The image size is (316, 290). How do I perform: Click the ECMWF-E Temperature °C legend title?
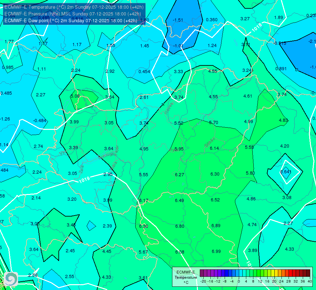186,277
